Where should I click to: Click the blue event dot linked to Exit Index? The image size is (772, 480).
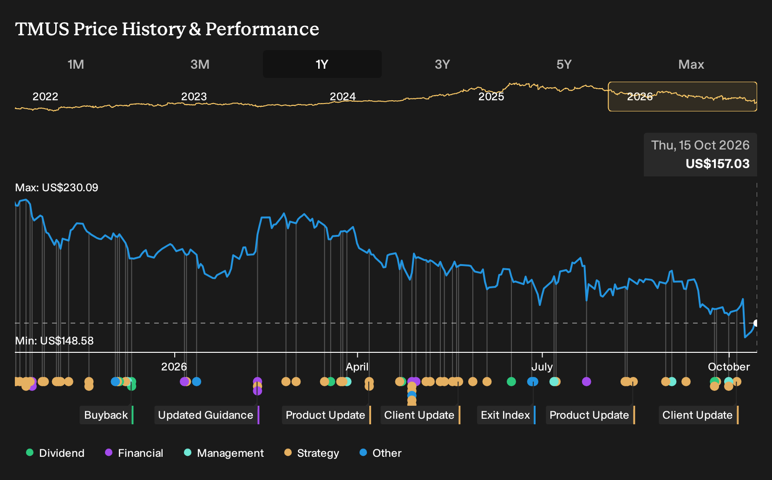point(533,382)
